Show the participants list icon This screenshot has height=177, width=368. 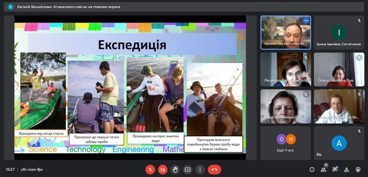click(323, 169)
